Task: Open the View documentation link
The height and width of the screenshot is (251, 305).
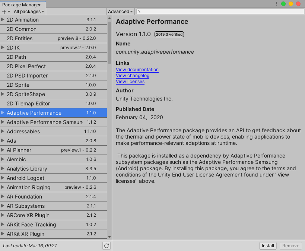Action: click(x=137, y=70)
